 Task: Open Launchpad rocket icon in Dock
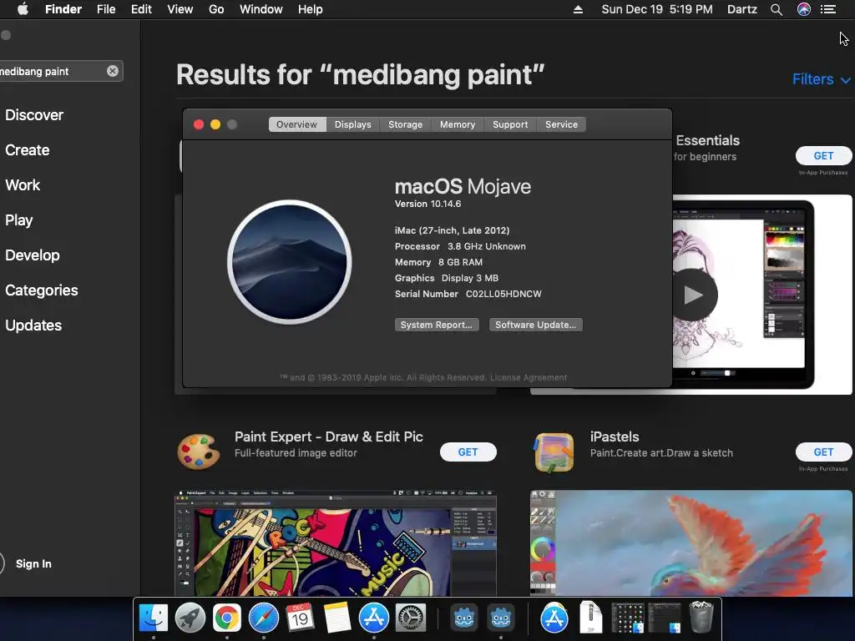tap(190, 618)
